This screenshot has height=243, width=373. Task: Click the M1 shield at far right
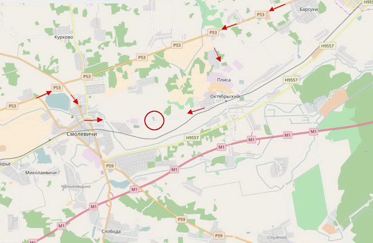coord(314,131)
